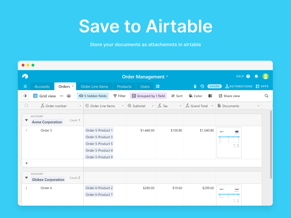This screenshot has width=291, height=218.
Task: Select the $19.60 tax cell
Action: [170, 195]
